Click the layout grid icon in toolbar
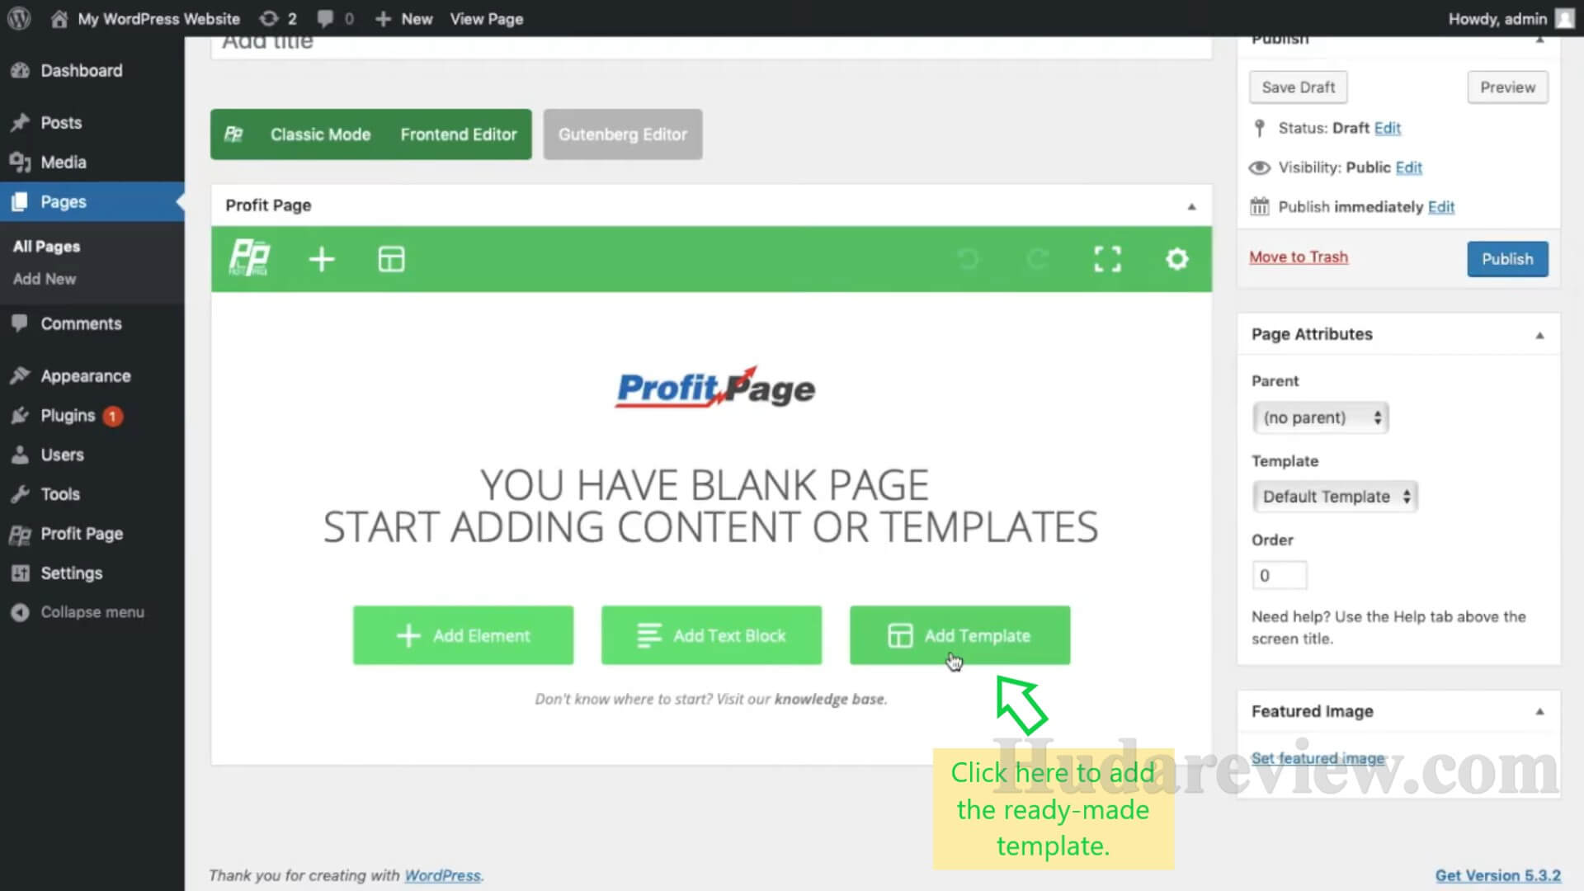 coord(389,259)
